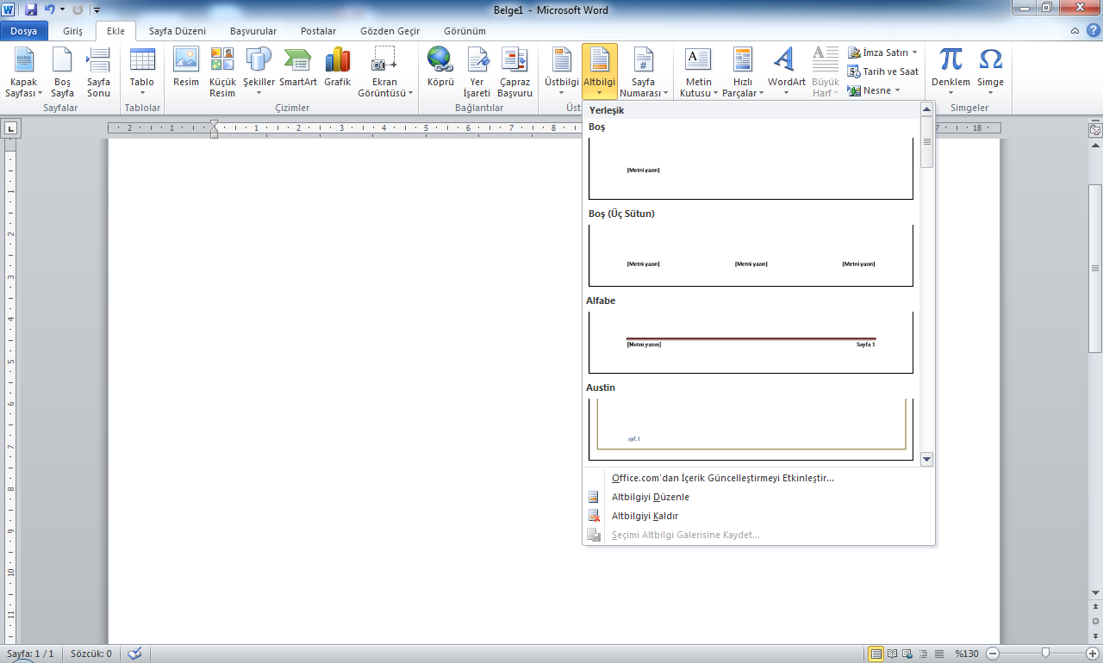Viewport: 1103px width, 663px height.
Task: Switch to Draft view
Action: [939, 654]
